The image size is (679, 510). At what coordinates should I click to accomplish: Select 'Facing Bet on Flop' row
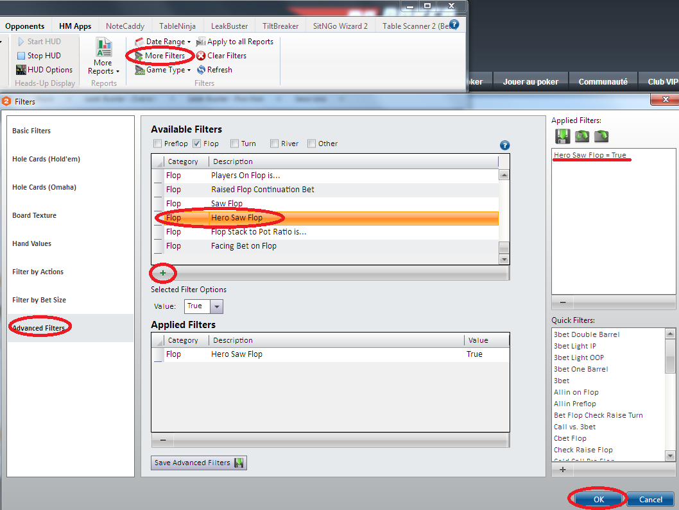click(x=325, y=246)
